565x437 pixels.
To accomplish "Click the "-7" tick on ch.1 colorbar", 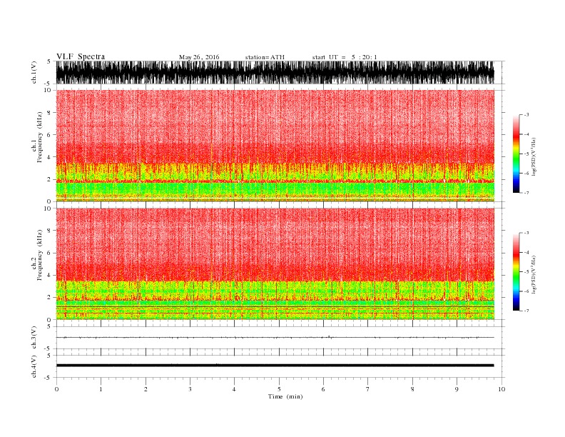I will 526,193.
